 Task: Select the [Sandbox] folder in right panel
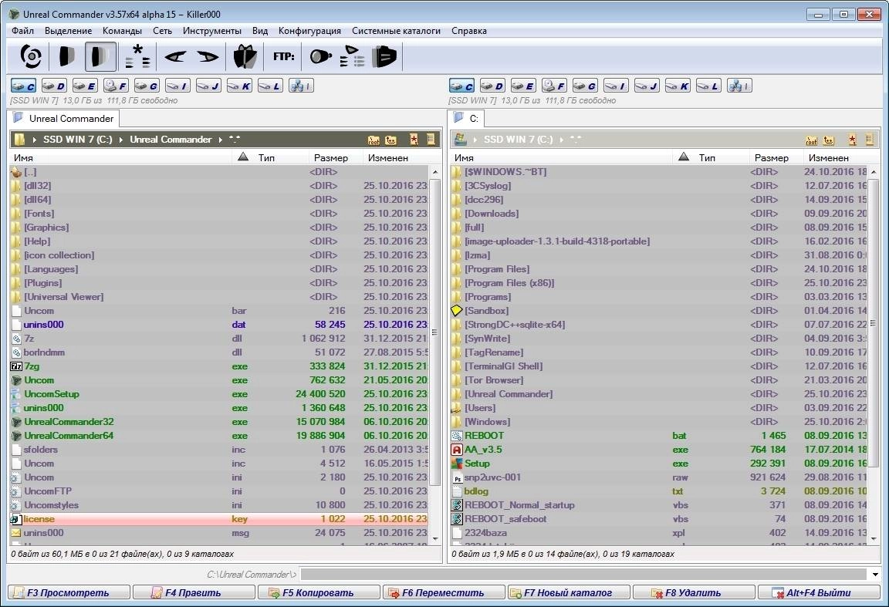pyautogui.click(x=486, y=311)
